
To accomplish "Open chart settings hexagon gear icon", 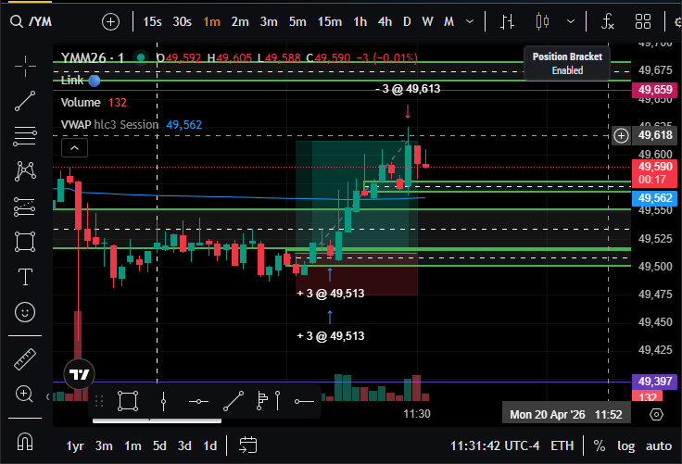I will 656,414.
